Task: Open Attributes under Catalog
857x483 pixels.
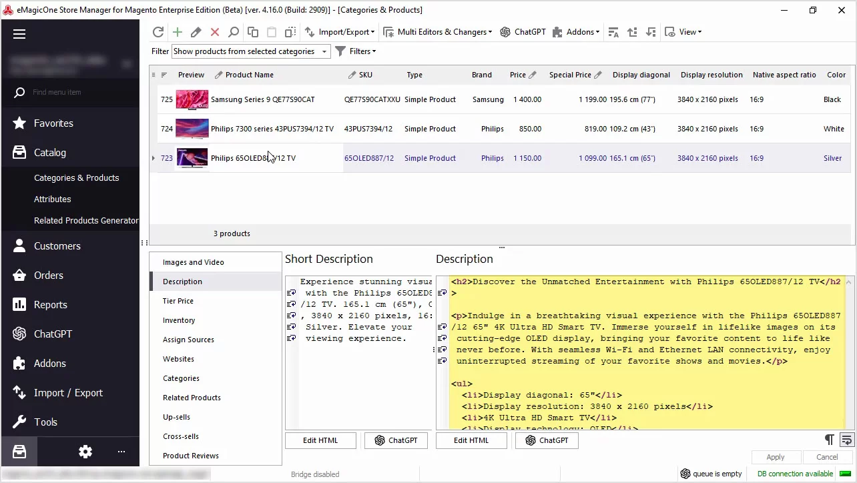Action: point(53,199)
